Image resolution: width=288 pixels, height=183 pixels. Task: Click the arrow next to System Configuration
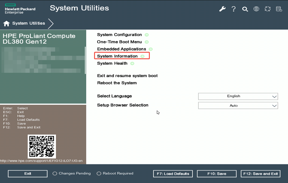tap(146, 35)
